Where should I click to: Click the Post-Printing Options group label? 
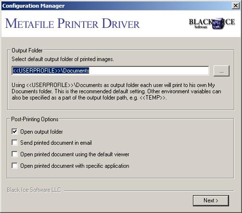pos(35,119)
